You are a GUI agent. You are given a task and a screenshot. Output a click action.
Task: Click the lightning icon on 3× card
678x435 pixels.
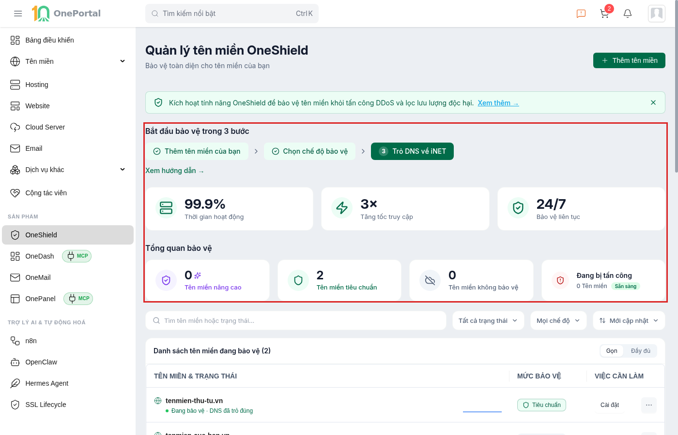tap(342, 208)
